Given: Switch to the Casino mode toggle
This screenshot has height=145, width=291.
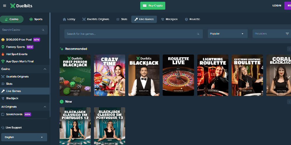Looking at the screenshot, I should [12, 19].
